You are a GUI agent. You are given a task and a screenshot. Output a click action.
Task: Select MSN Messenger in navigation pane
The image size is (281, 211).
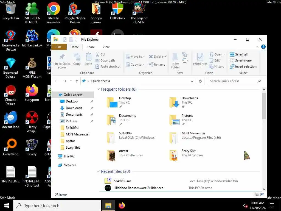[78, 134]
